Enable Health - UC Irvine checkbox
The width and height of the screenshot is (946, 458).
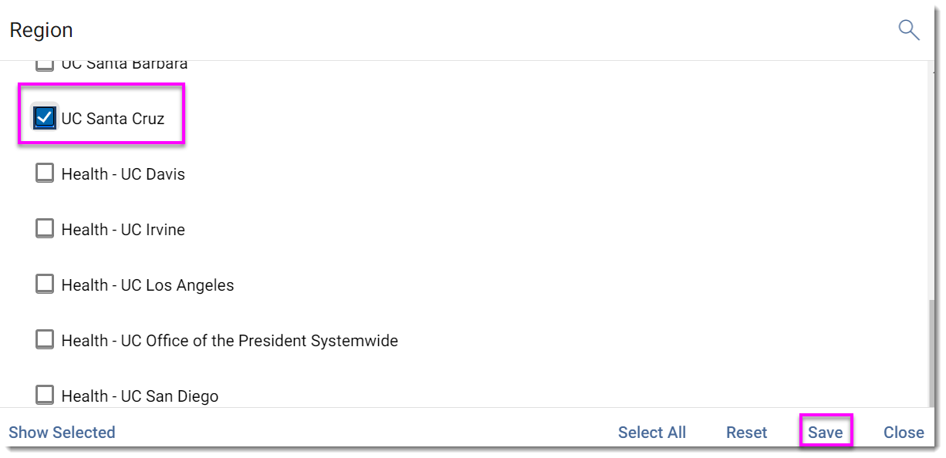45,229
